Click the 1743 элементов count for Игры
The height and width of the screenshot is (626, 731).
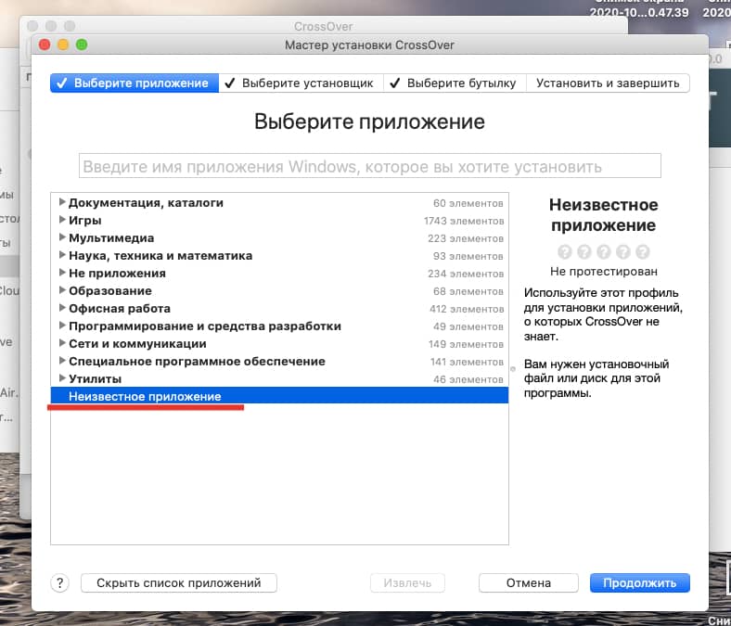click(x=464, y=221)
